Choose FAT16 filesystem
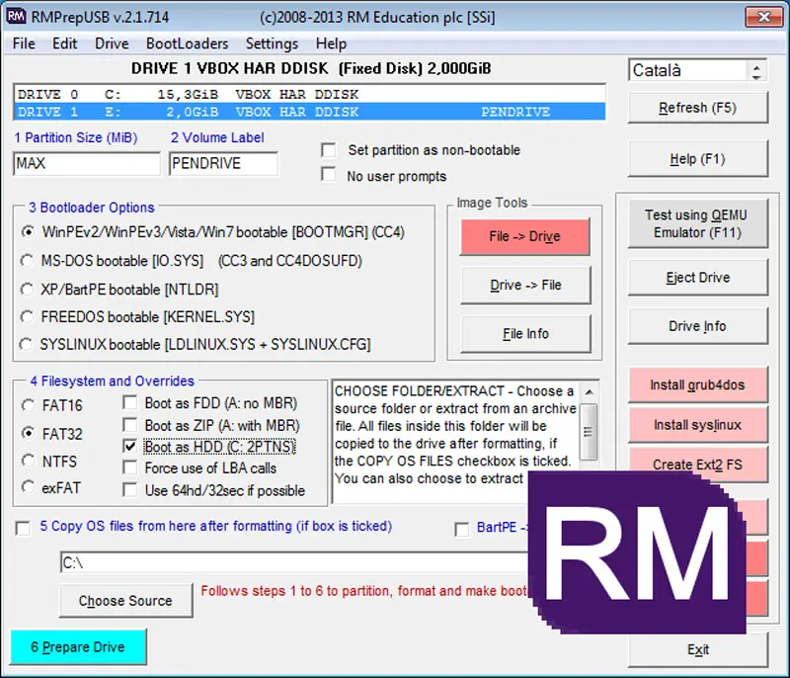This screenshot has width=790, height=678. pos(29,405)
